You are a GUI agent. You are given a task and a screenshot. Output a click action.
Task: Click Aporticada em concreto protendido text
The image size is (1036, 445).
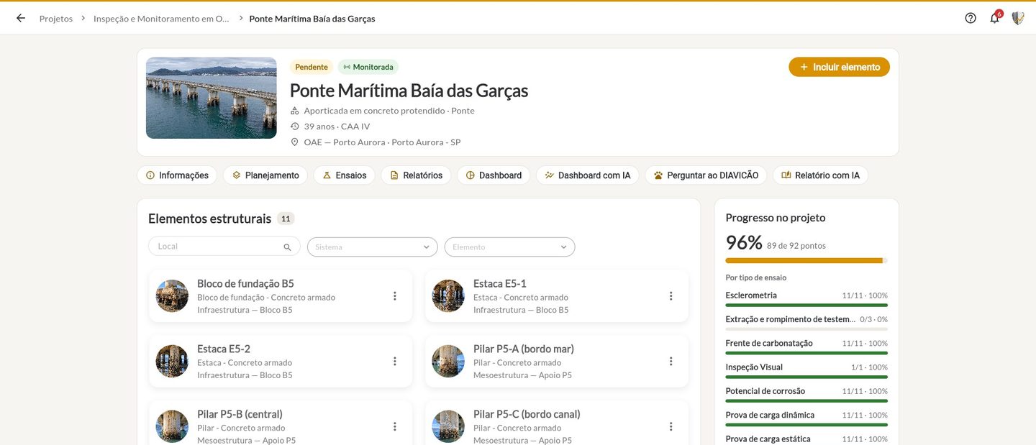pos(389,111)
